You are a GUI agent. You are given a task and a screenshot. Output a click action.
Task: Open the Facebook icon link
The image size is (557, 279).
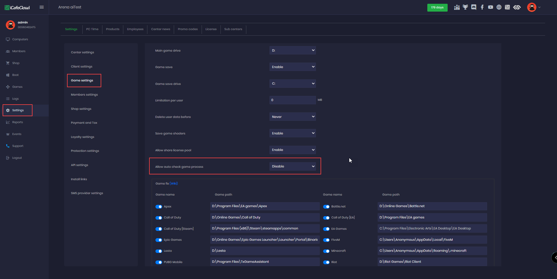482,7
